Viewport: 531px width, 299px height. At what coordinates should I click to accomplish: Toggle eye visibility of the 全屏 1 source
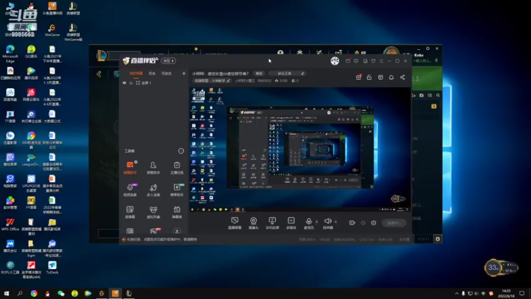pyautogui.click(x=124, y=82)
